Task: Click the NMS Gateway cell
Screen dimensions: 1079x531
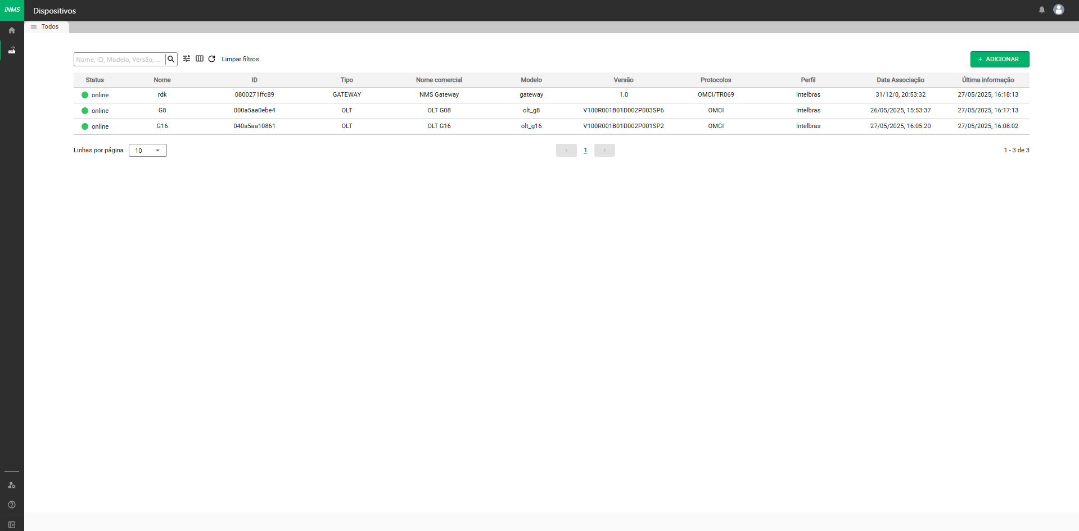Action: tap(439, 94)
